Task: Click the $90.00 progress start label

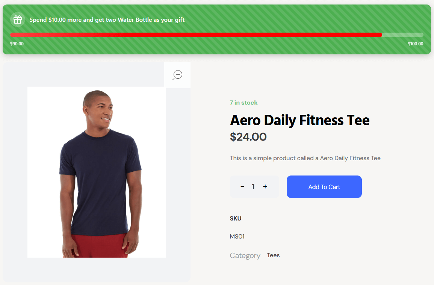Action: coord(17,44)
